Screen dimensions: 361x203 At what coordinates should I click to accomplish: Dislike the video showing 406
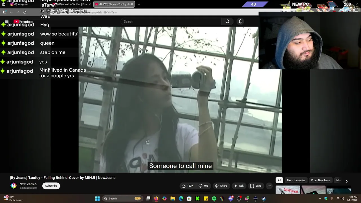click(204, 186)
